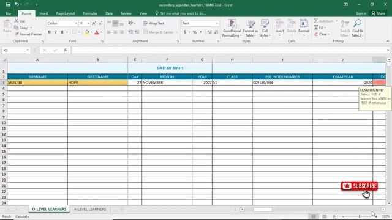The width and height of the screenshot is (392, 220).
Task: Toggle center horizontal alignment
Action: tap(115, 32)
